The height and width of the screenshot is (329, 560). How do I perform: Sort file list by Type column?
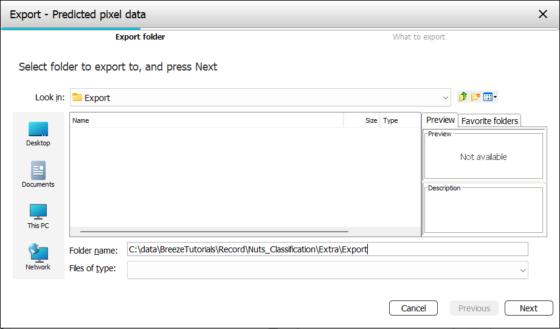tap(399, 120)
